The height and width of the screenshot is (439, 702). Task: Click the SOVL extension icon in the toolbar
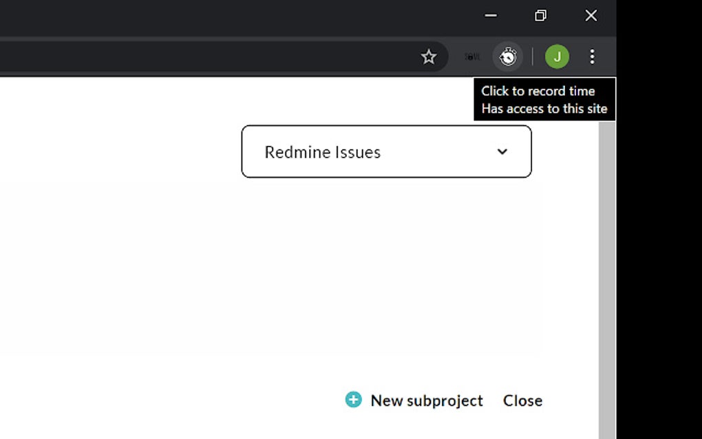click(471, 56)
